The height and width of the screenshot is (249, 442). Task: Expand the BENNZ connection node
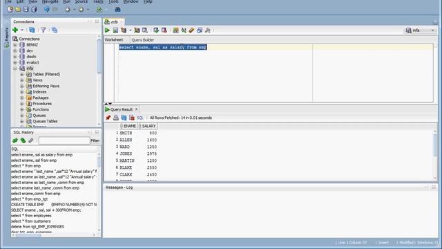point(15,44)
